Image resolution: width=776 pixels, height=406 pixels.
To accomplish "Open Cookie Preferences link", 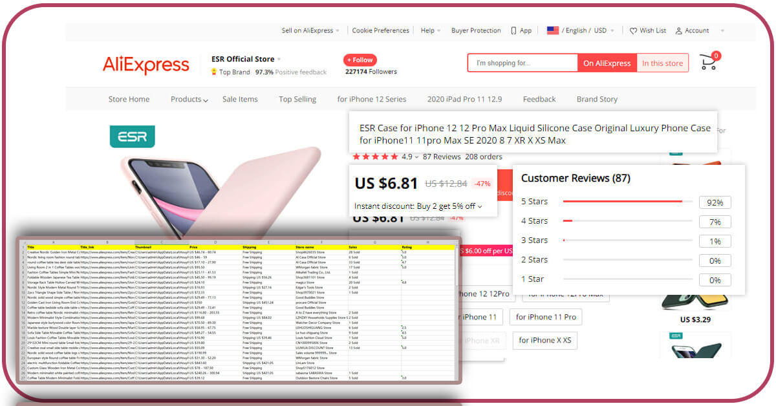I will click(x=381, y=30).
